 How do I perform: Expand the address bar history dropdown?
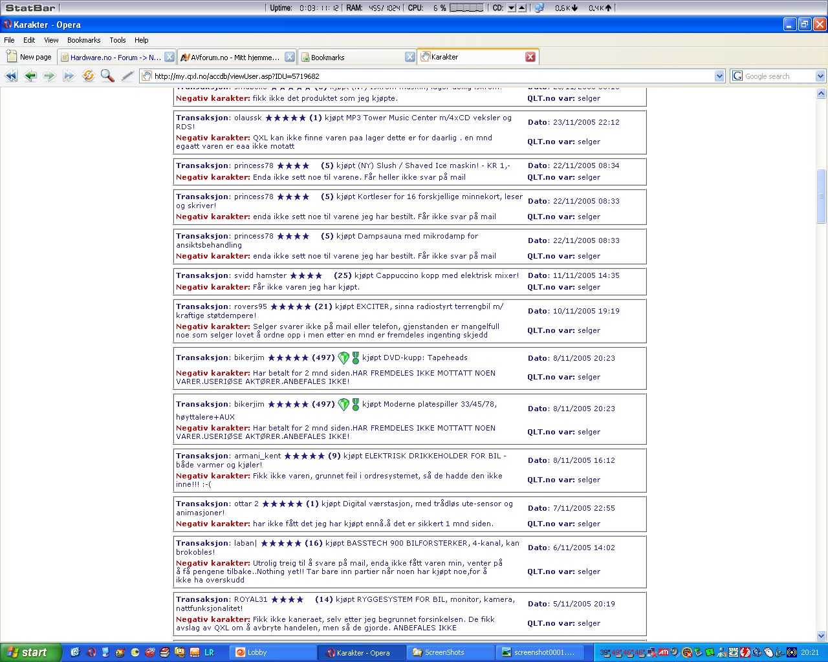719,76
